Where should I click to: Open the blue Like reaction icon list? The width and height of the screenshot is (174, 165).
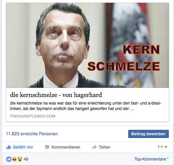(x=9, y=159)
